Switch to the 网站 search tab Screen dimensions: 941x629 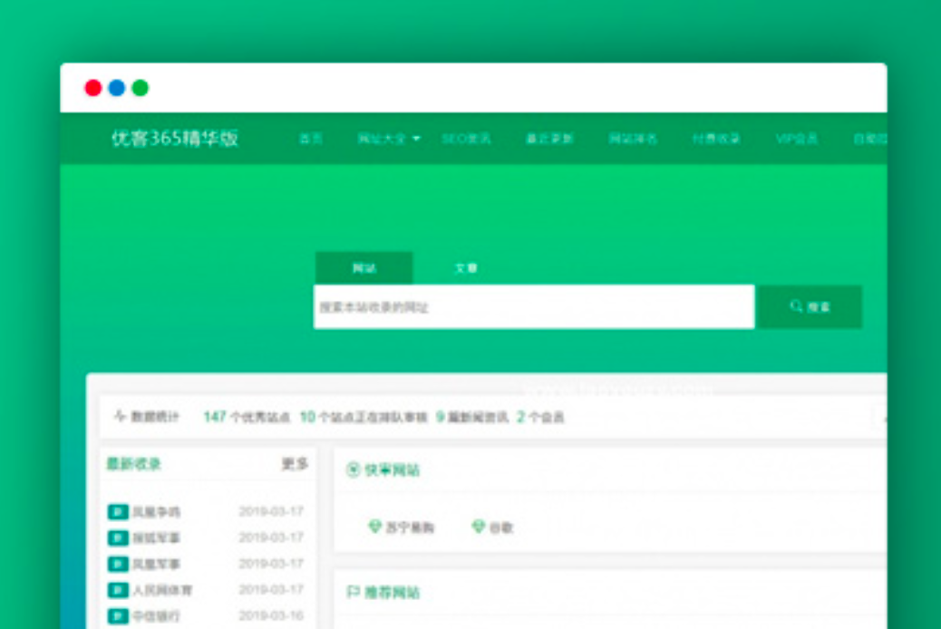pos(364,268)
